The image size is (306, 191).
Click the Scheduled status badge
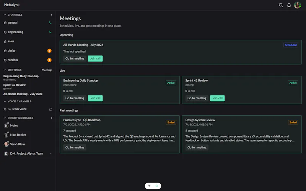291,45
